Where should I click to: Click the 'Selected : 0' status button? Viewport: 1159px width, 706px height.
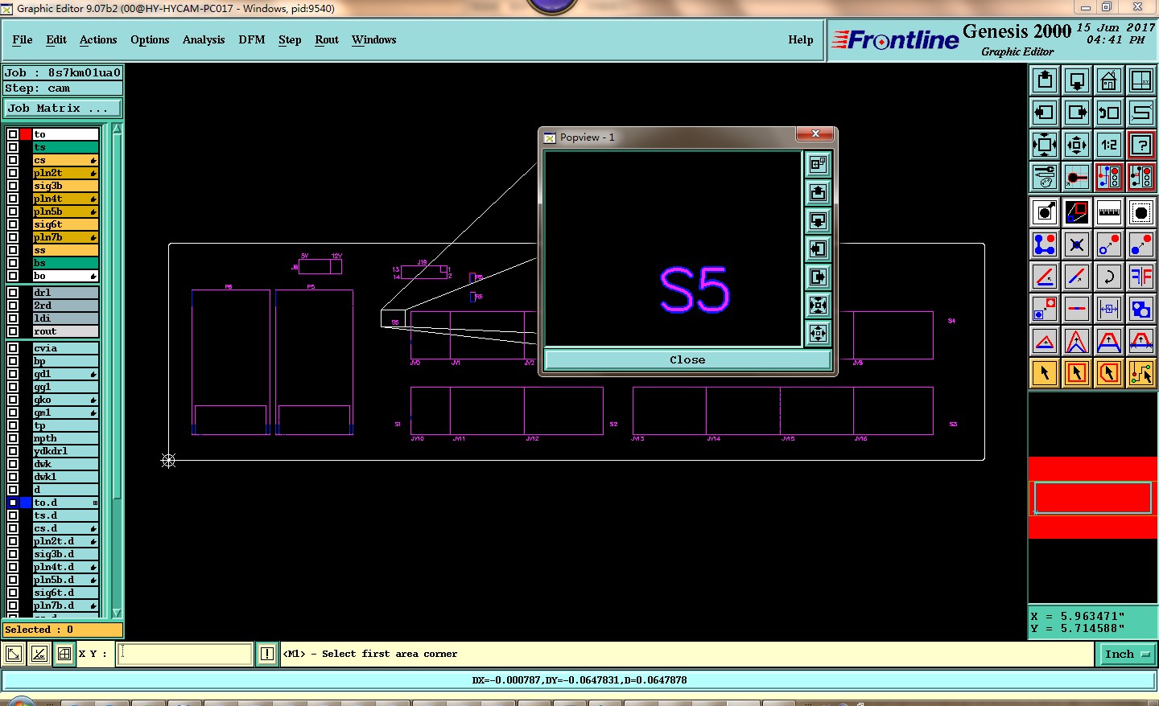click(63, 630)
